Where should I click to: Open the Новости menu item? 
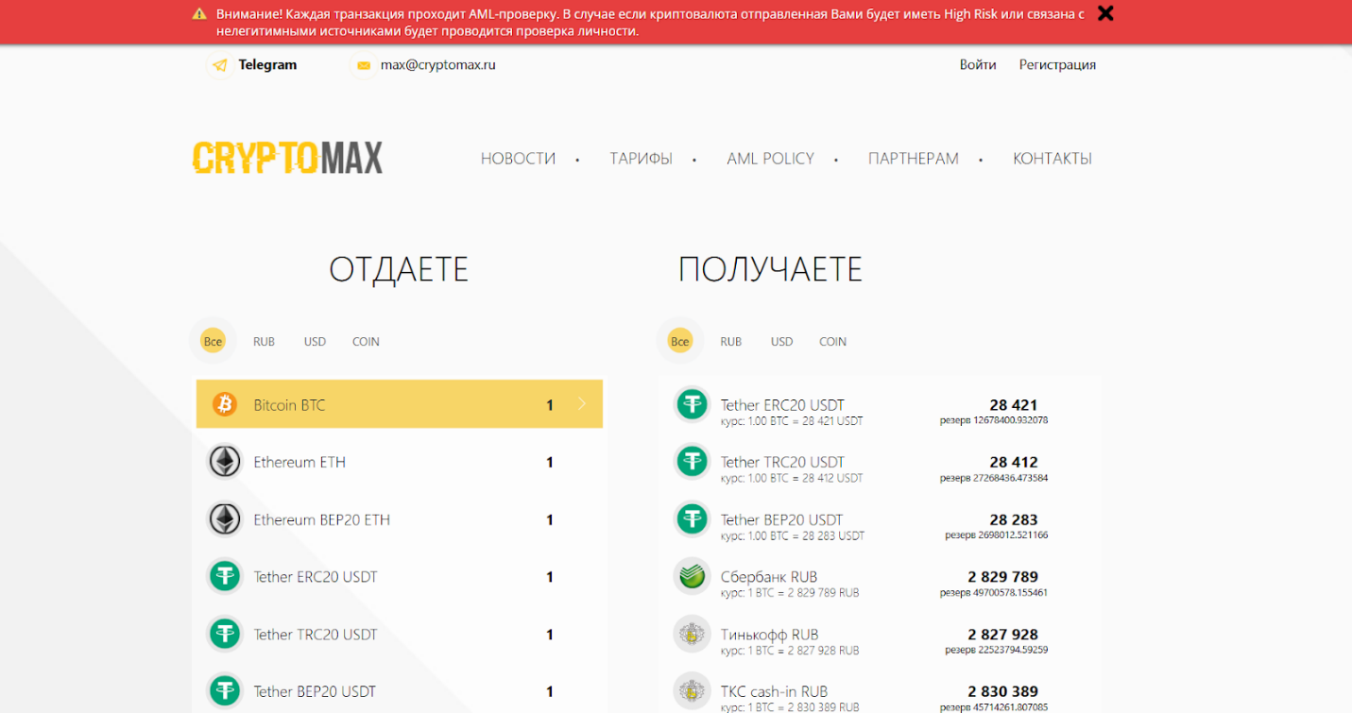pos(518,159)
